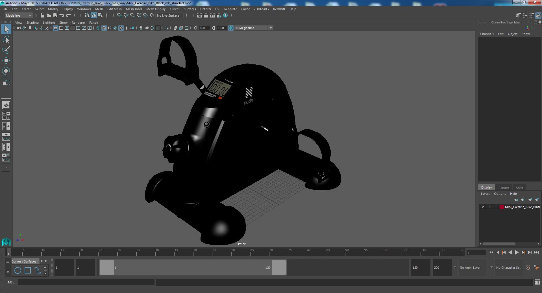Open the Modeling menu set dropdown
The width and height of the screenshot is (542, 293).
(19, 16)
